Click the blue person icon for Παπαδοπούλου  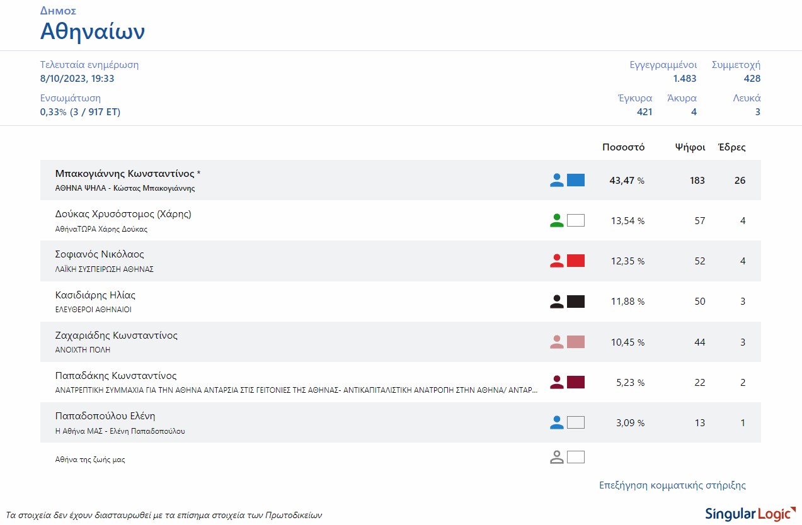[556, 422]
